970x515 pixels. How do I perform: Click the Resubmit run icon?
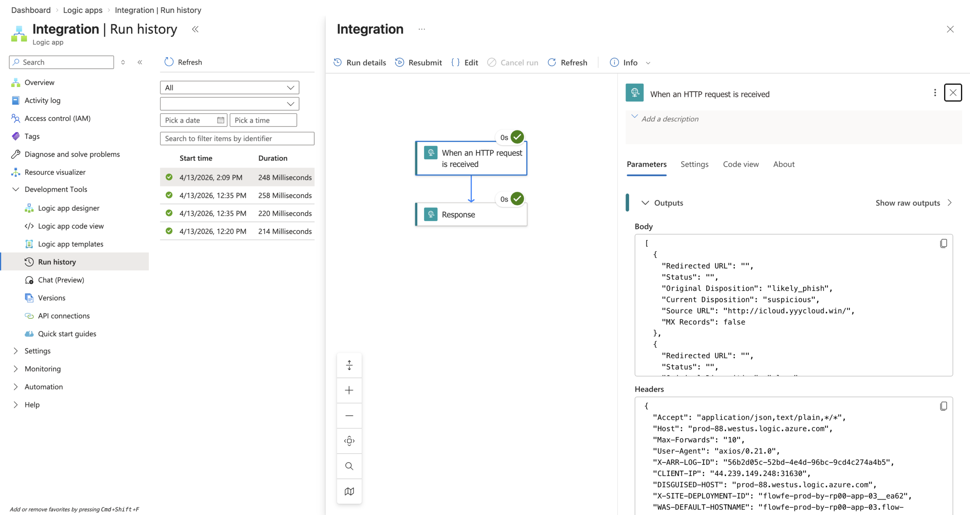(399, 62)
